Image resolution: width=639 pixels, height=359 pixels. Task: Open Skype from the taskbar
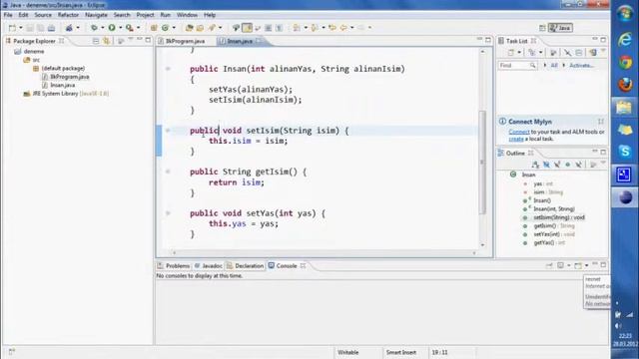click(625, 152)
